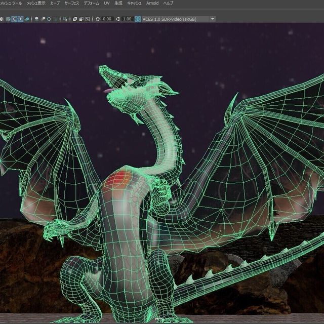Toggle the color management view transform icon
The image size is (324, 324).
pos(138,19)
